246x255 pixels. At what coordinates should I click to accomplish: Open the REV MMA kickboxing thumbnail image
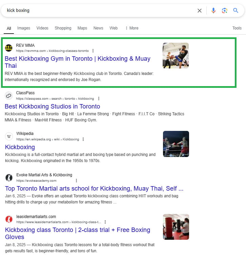176,56
